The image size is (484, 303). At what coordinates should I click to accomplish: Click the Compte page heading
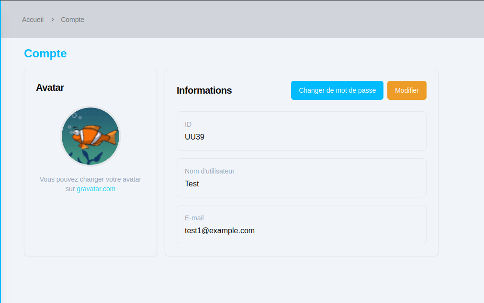coord(45,54)
